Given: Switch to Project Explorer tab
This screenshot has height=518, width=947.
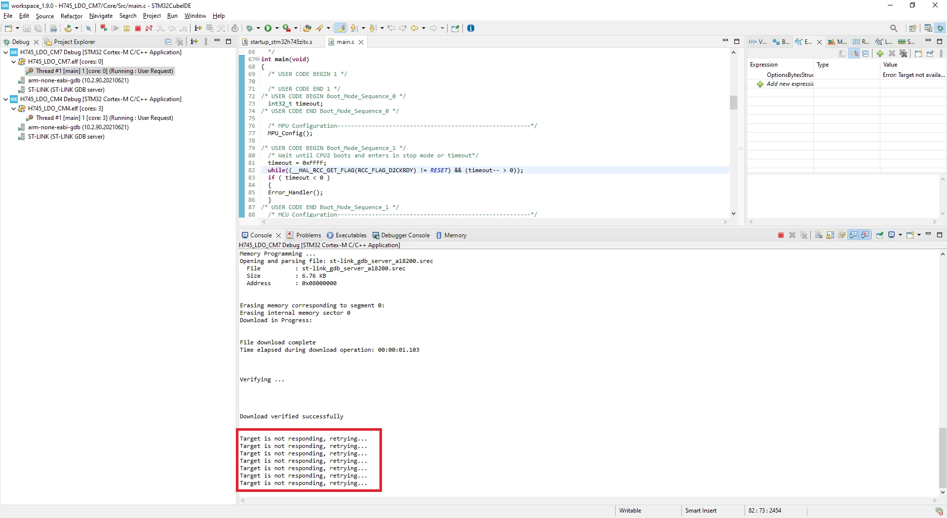Looking at the screenshot, I should 70,42.
